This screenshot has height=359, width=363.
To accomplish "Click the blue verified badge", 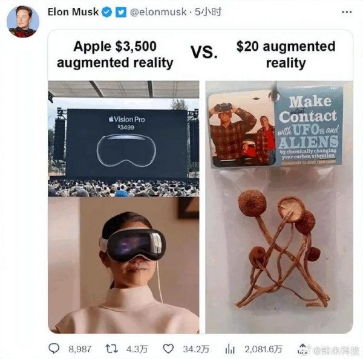I will pyautogui.click(x=107, y=12).
